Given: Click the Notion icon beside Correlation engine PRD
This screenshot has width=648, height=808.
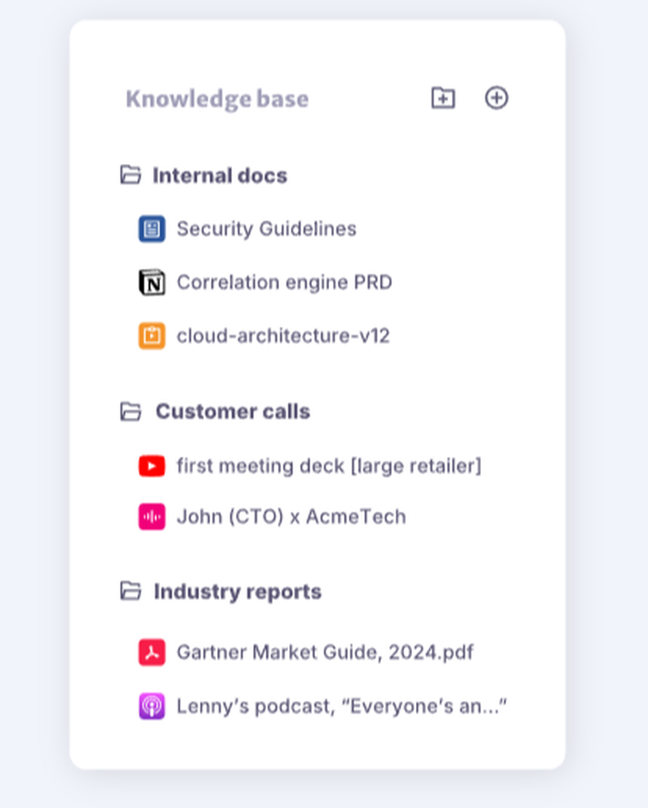Looking at the screenshot, I should click(152, 282).
